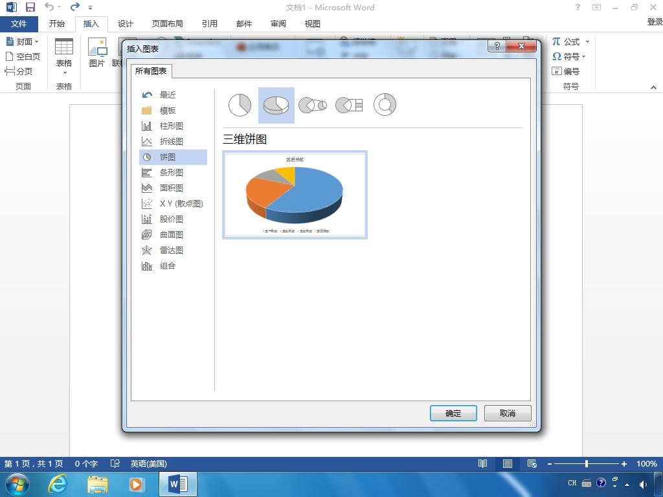Undo with the quick access arrow

coord(49,6)
